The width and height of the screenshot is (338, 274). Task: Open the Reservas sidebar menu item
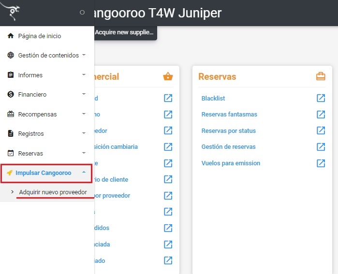30,154
